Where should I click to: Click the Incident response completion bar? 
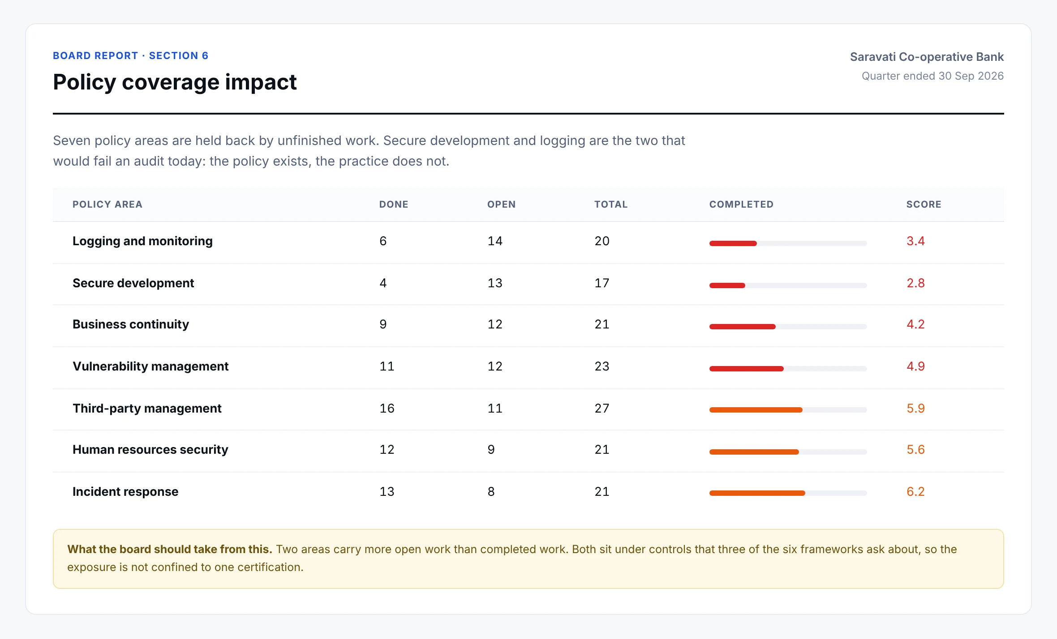coord(788,493)
